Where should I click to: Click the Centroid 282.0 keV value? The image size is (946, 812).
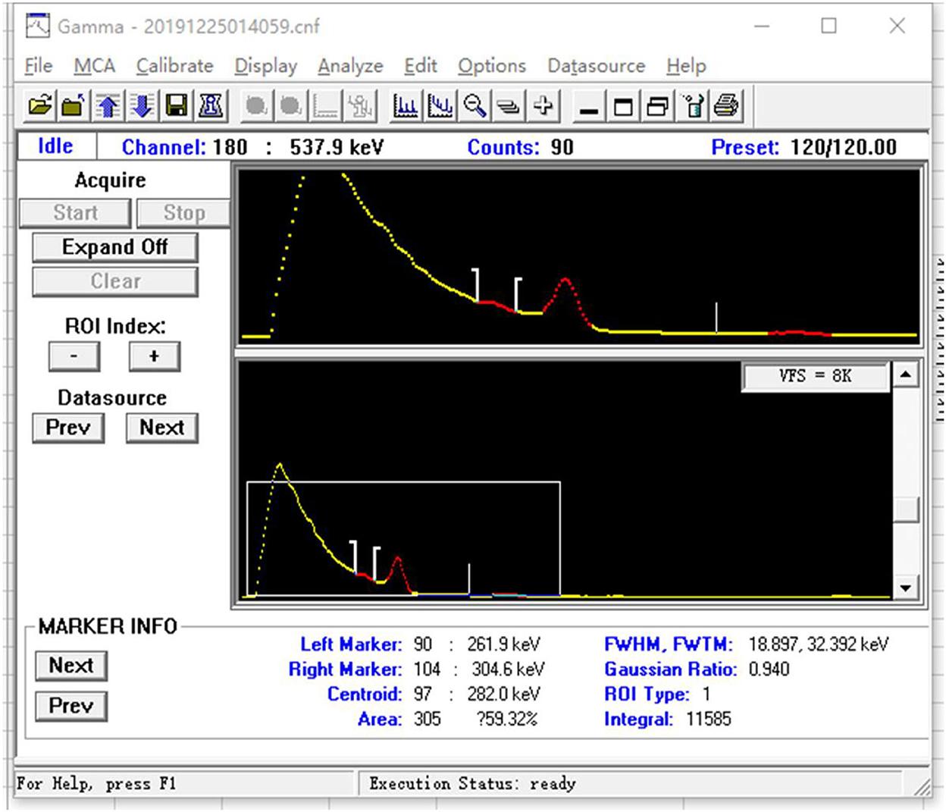tap(503, 694)
